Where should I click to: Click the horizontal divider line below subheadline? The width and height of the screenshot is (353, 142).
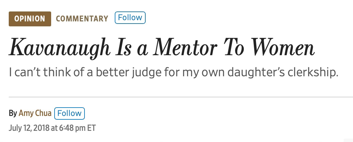pyautogui.click(x=181, y=97)
